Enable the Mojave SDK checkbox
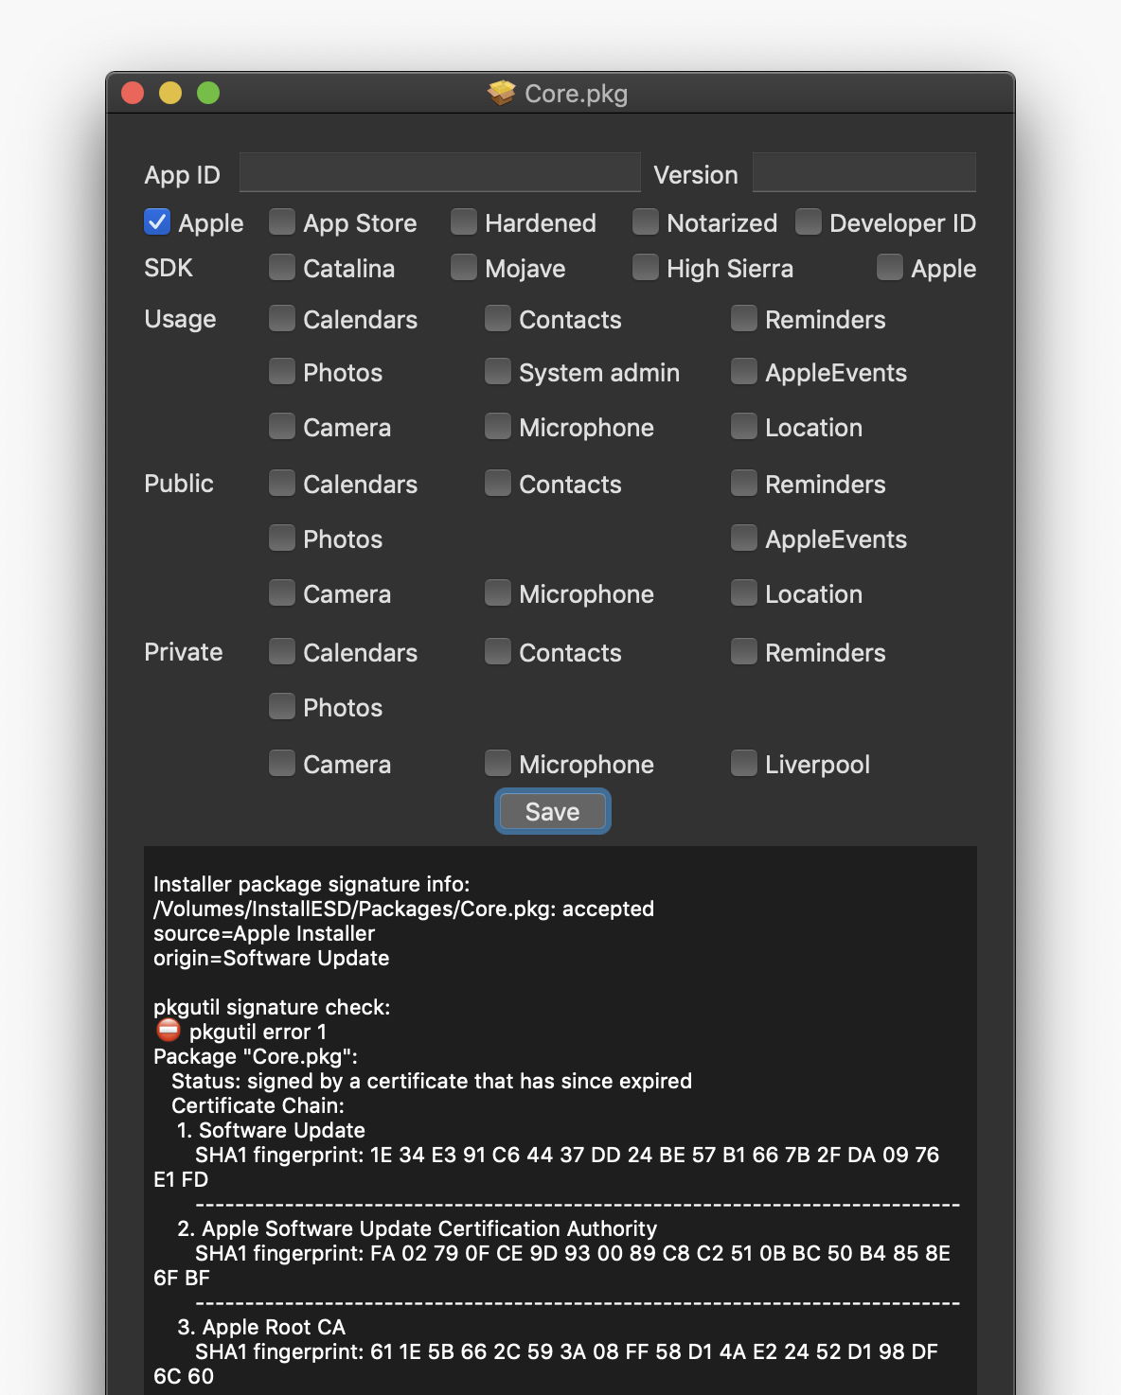Image resolution: width=1121 pixels, height=1395 pixels. click(x=464, y=268)
